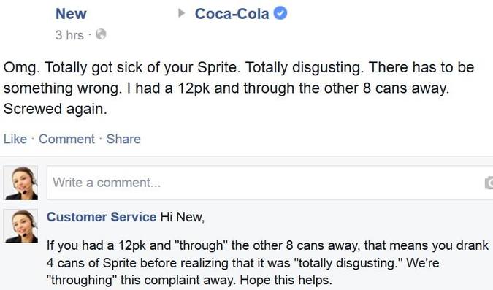Click the Customer Service headset avatar
This screenshot has height=290, width=493.
[20, 226]
